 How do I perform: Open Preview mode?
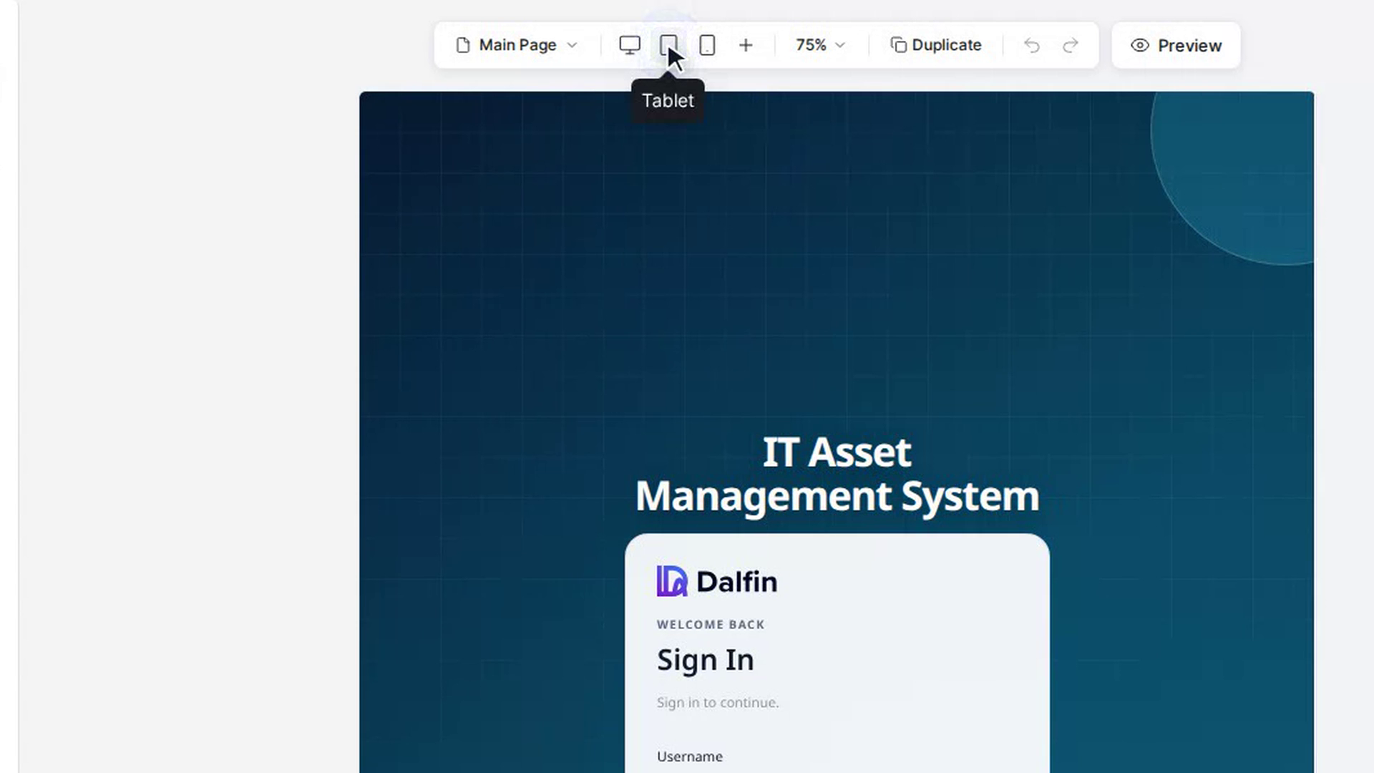pos(1176,45)
